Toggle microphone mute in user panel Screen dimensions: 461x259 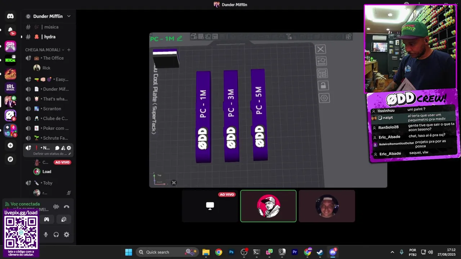[46, 235]
